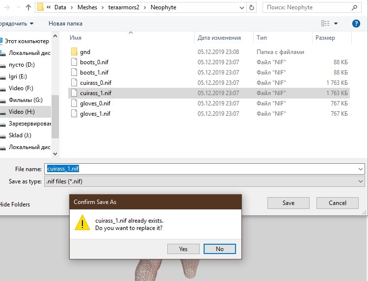Click Yes to replace the file
368x281 pixels.
pyautogui.click(x=183, y=249)
